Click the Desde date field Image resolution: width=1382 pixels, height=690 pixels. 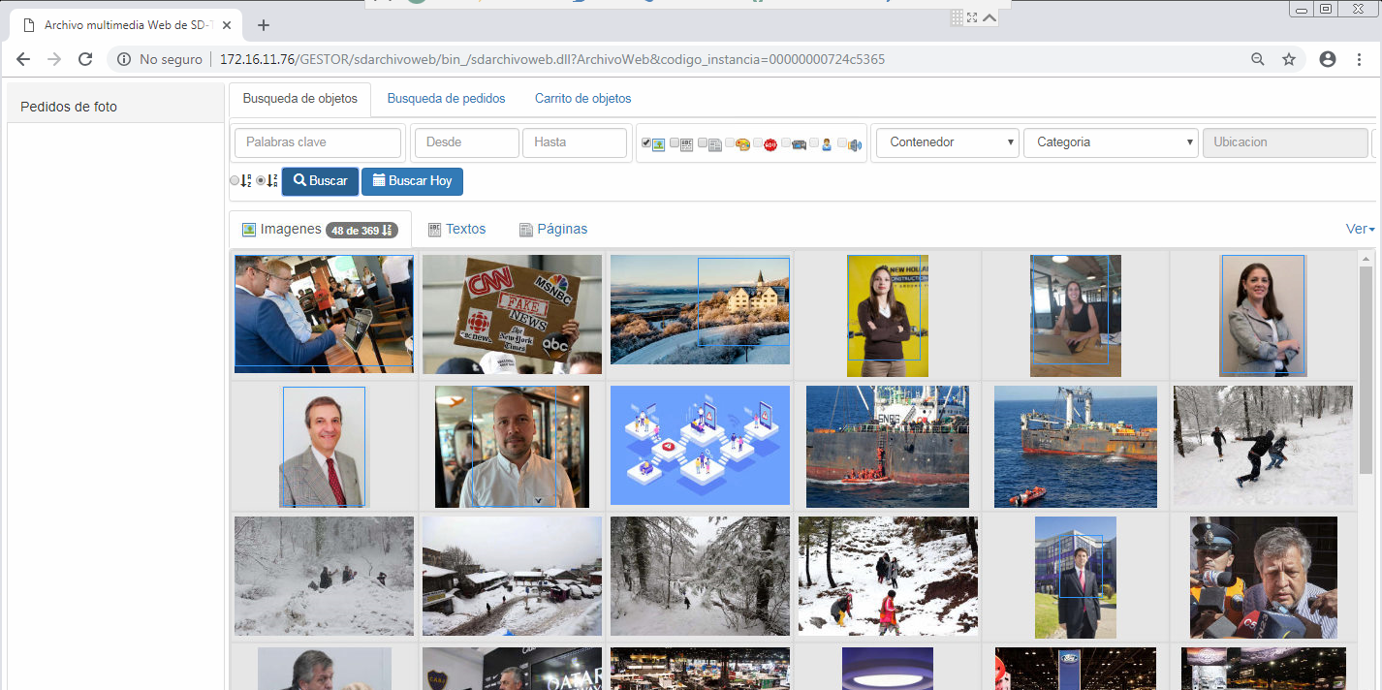tap(467, 142)
